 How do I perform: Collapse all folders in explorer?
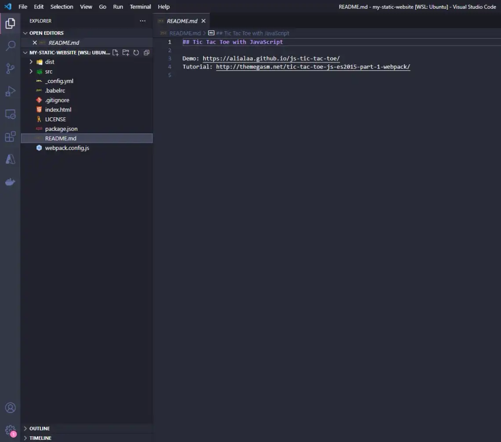147,53
